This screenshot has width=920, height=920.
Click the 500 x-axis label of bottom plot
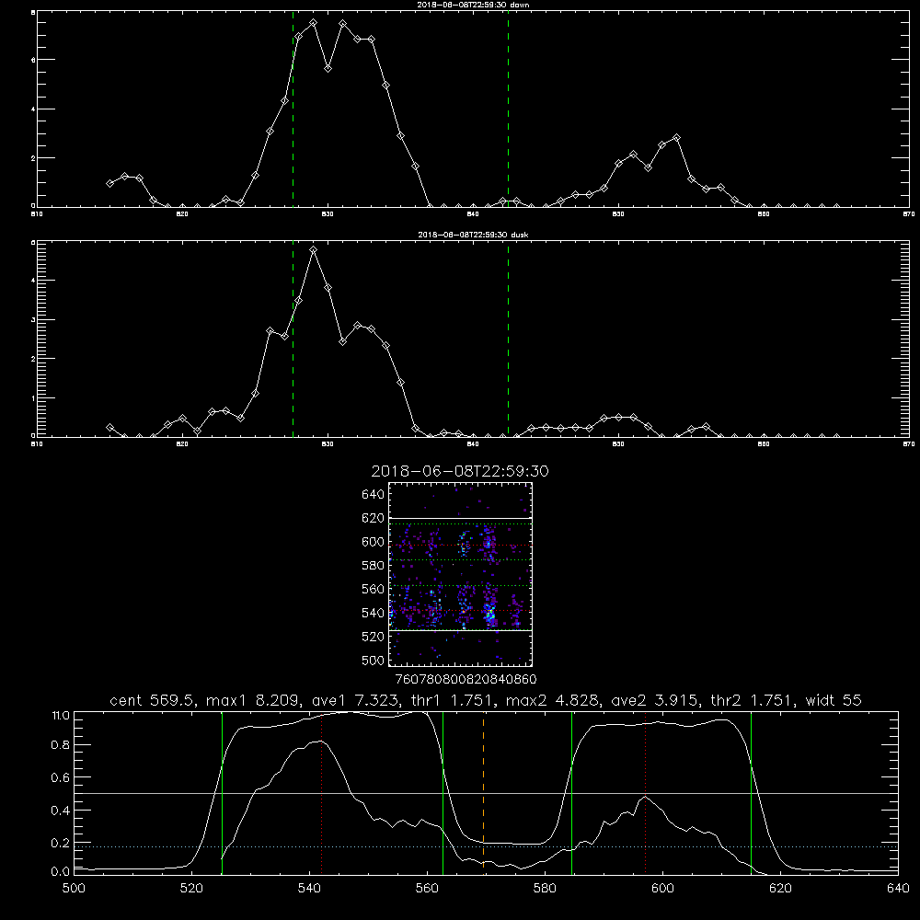click(74, 888)
